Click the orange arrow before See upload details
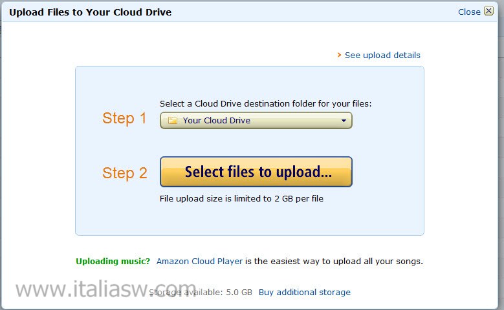Screen dimensions: 504x310 pos(339,55)
